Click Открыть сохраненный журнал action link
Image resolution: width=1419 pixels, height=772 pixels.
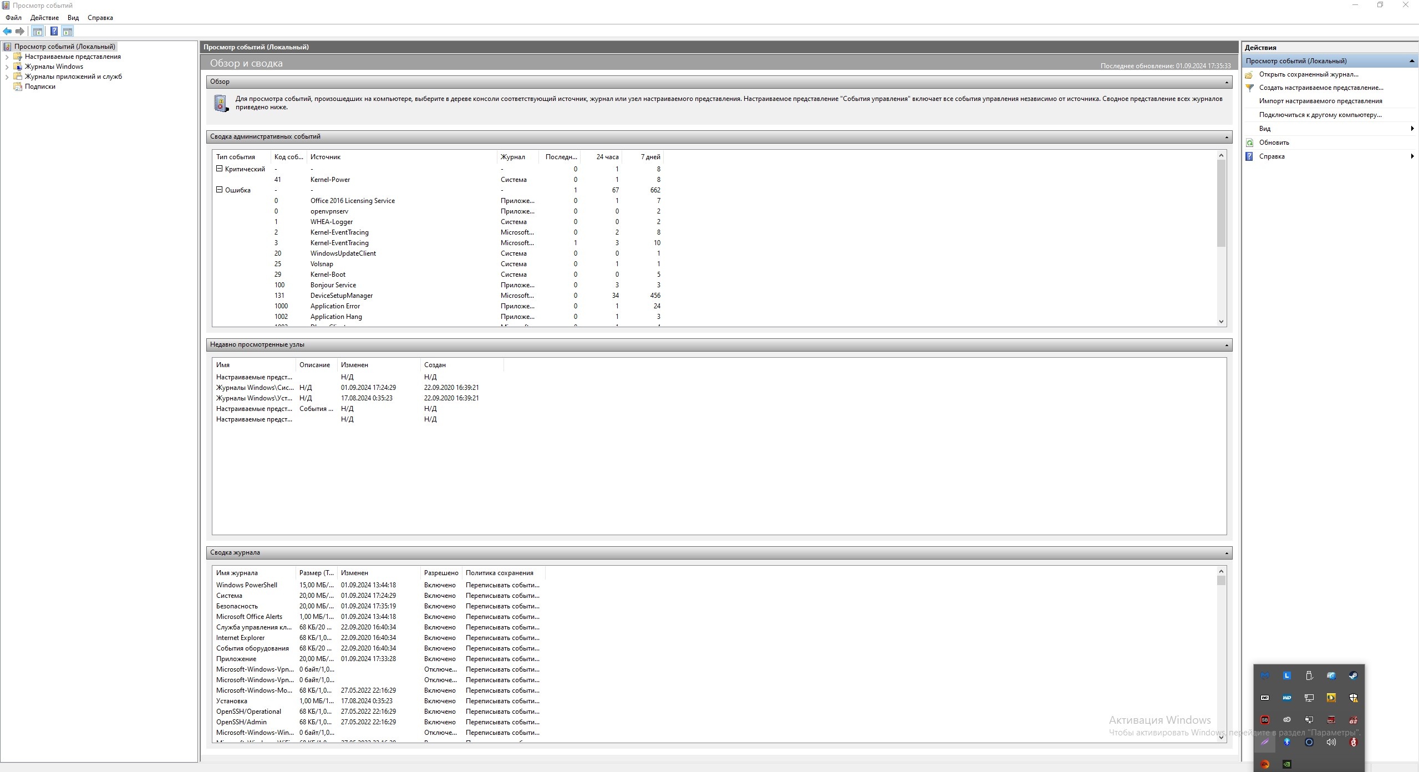pyautogui.click(x=1308, y=74)
